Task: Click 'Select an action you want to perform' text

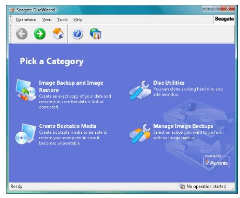Action: click(188, 135)
